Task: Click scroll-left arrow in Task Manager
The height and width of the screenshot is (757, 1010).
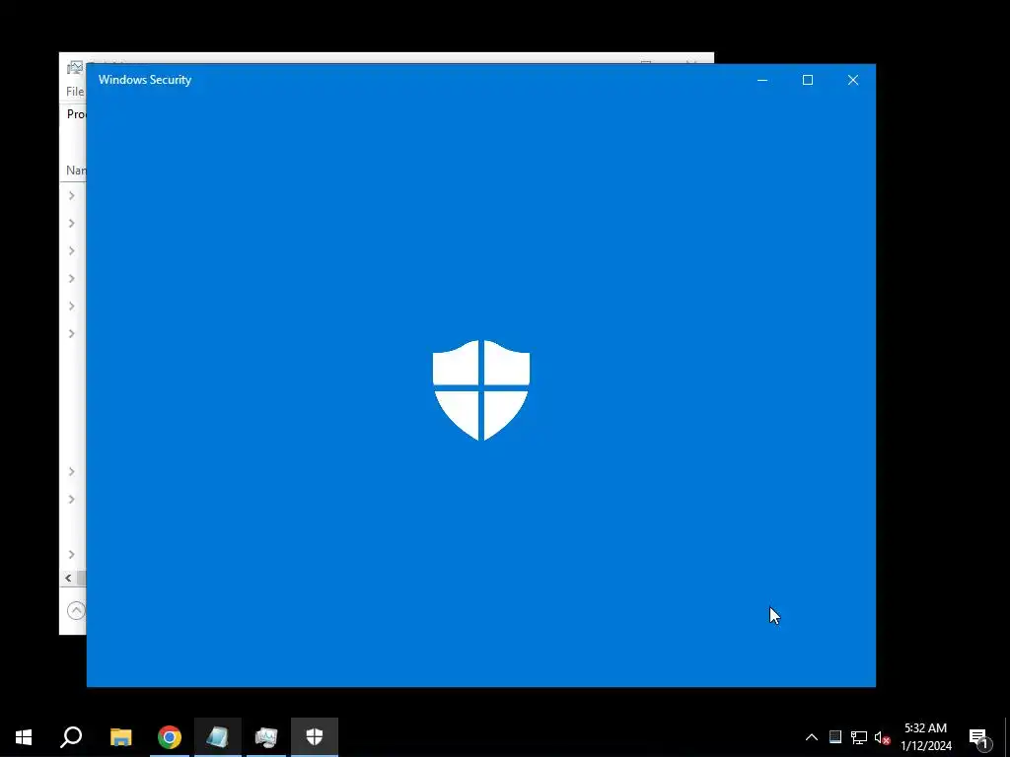Action: (x=68, y=578)
